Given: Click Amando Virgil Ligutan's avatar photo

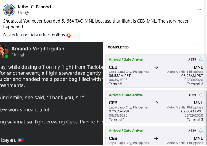Looking at the screenshot, I should click(4, 51).
